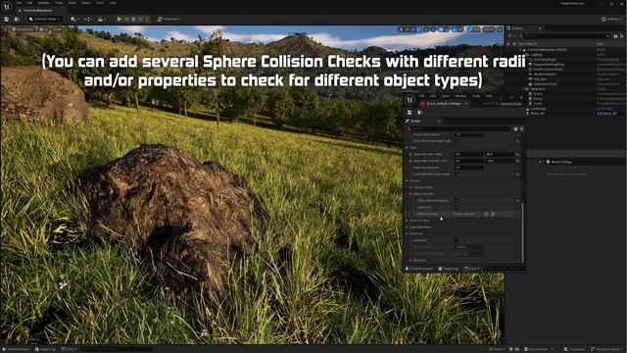Viewport: 627px width, 353px height.
Task: Maximize or restore the viewport
Action: (500, 29)
